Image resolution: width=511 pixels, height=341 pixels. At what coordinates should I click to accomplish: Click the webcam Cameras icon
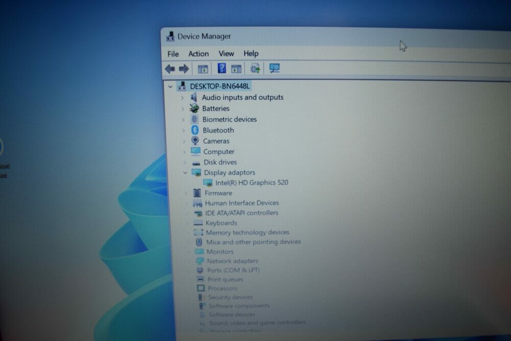(195, 141)
